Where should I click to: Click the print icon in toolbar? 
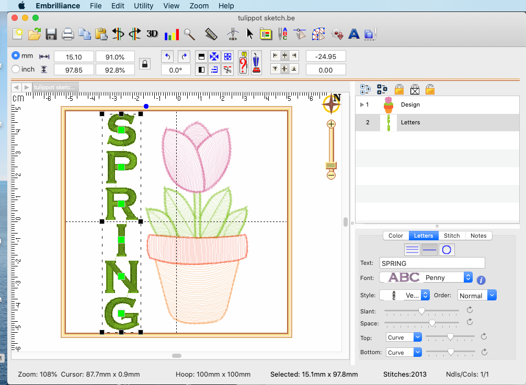pos(67,34)
